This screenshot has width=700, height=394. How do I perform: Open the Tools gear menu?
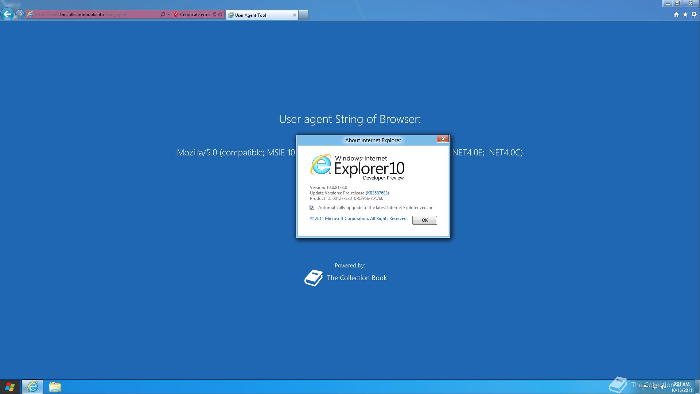tap(694, 15)
